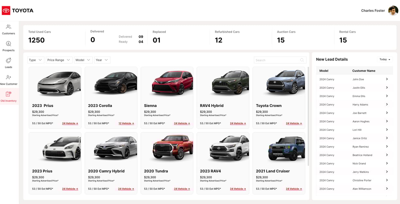Select the 2023 Corolla car image

116,83
